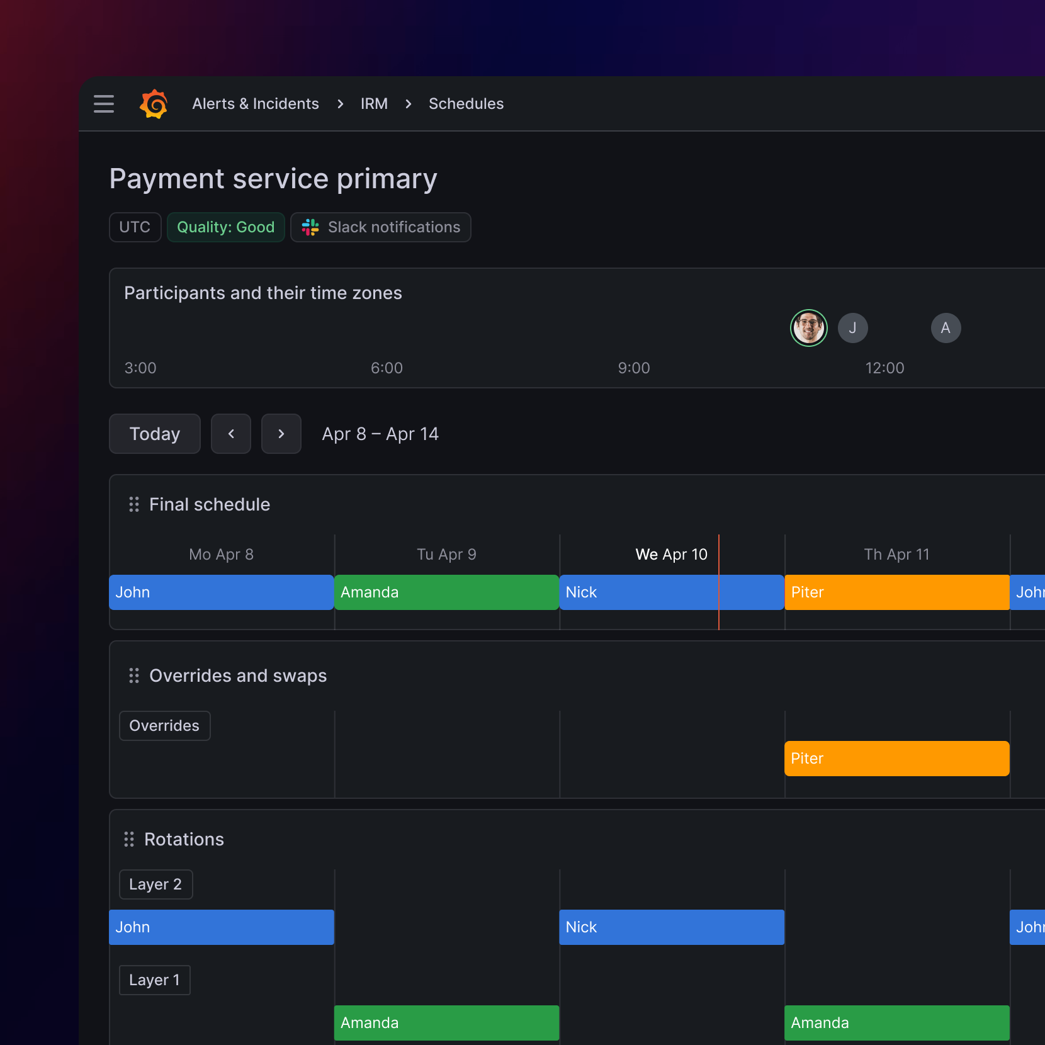The height and width of the screenshot is (1045, 1045).
Task: Click the Grafana logo
Action: (x=154, y=104)
